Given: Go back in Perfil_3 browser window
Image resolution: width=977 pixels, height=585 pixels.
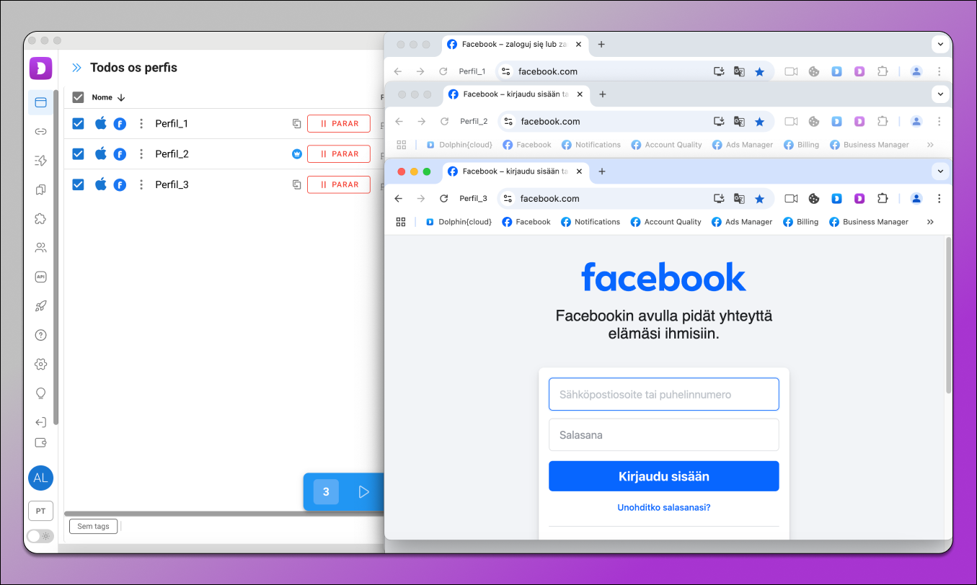Looking at the screenshot, I should click(399, 199).
